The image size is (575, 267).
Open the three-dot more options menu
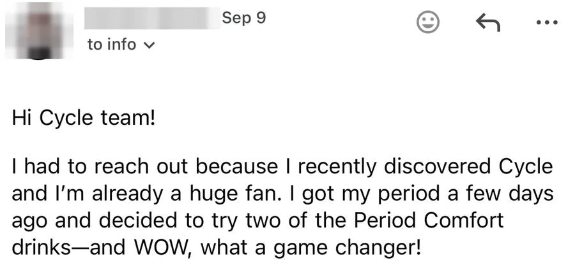click(547, 23)
